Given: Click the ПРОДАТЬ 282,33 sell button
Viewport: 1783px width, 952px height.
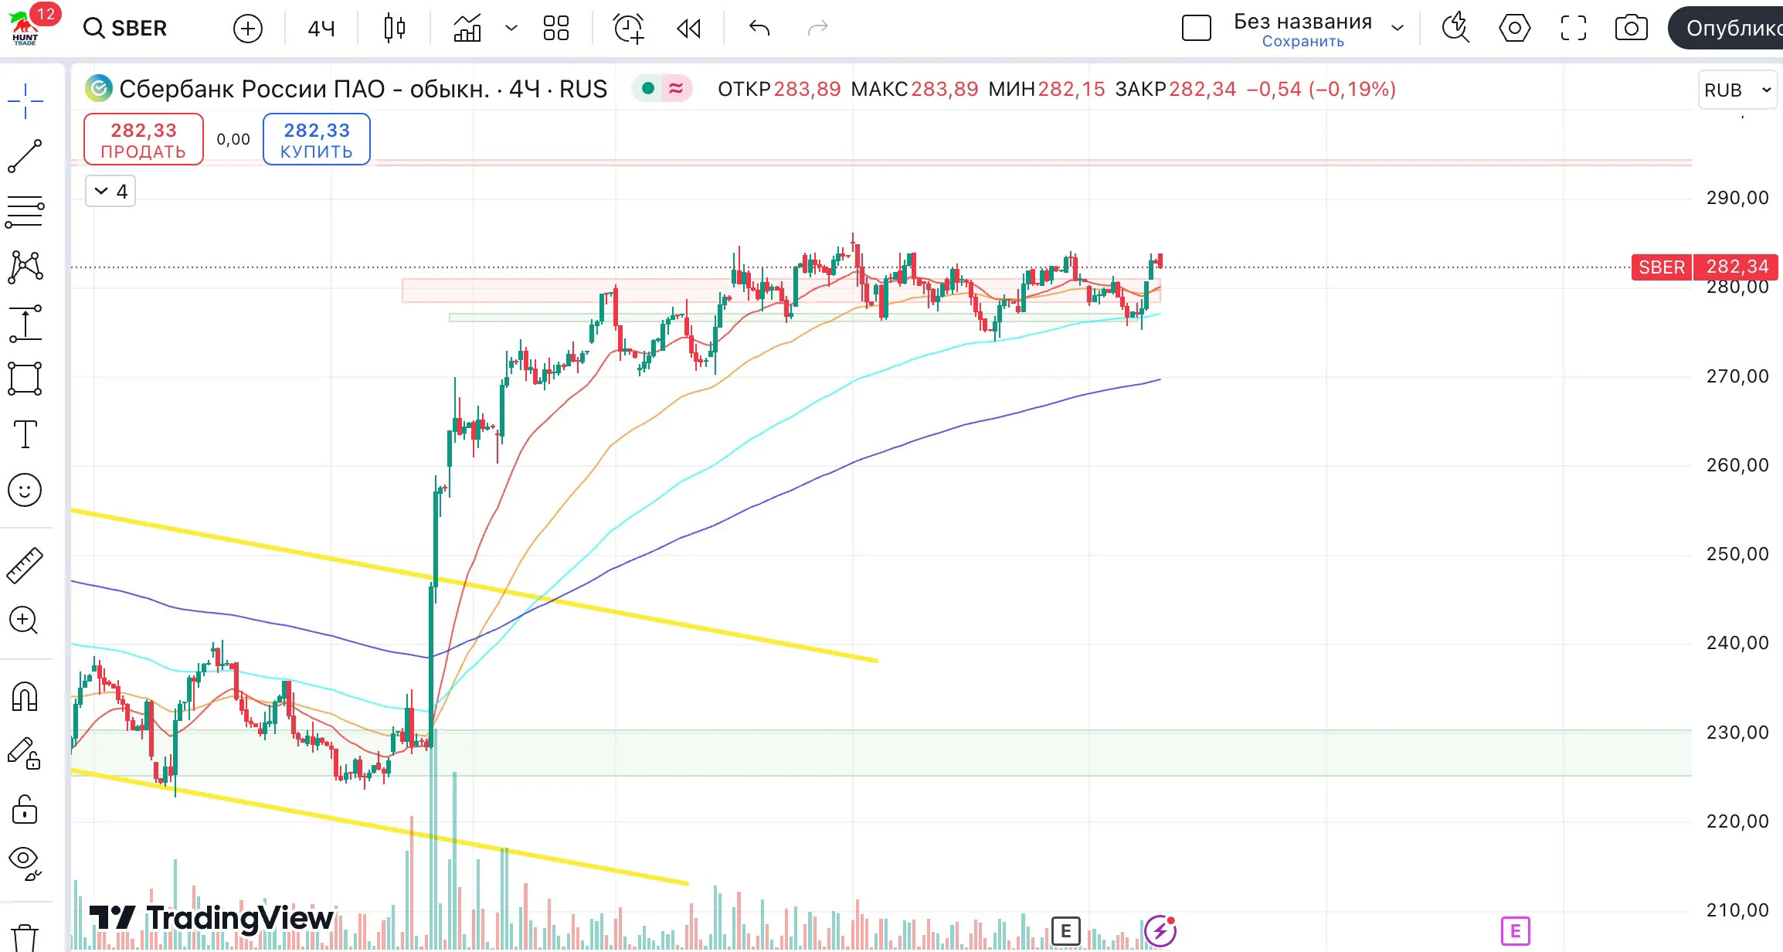Looking at the screenshot, I should click(144, 139).
